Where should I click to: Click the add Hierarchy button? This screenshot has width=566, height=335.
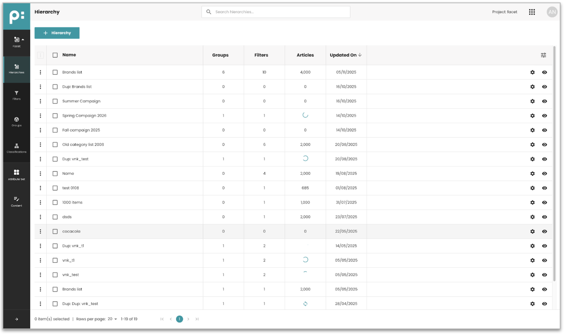57,33
